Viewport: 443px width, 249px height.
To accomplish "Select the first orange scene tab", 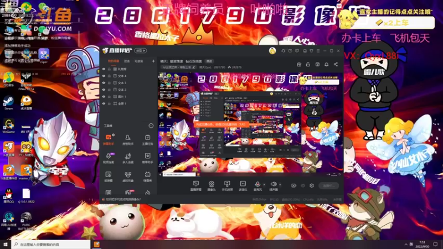I will click(114, 61).
